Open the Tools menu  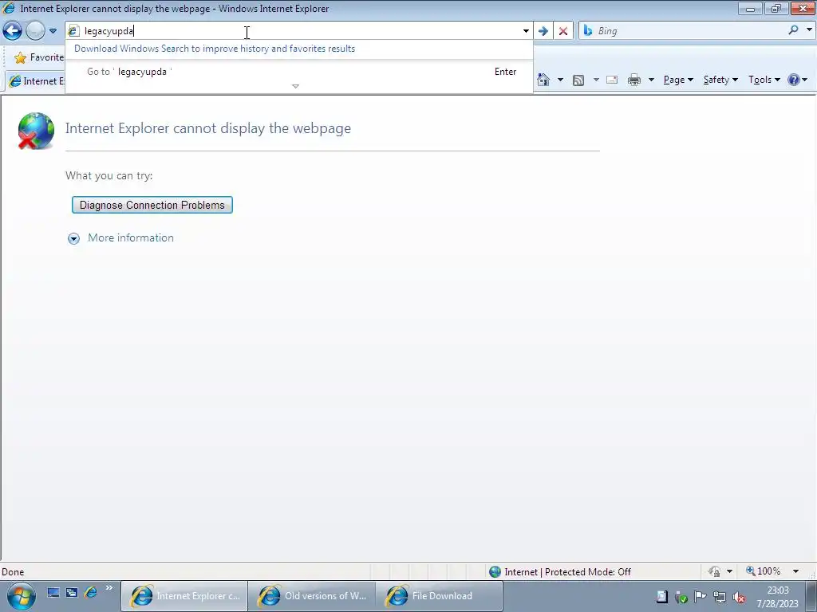[x=764, y=80]
